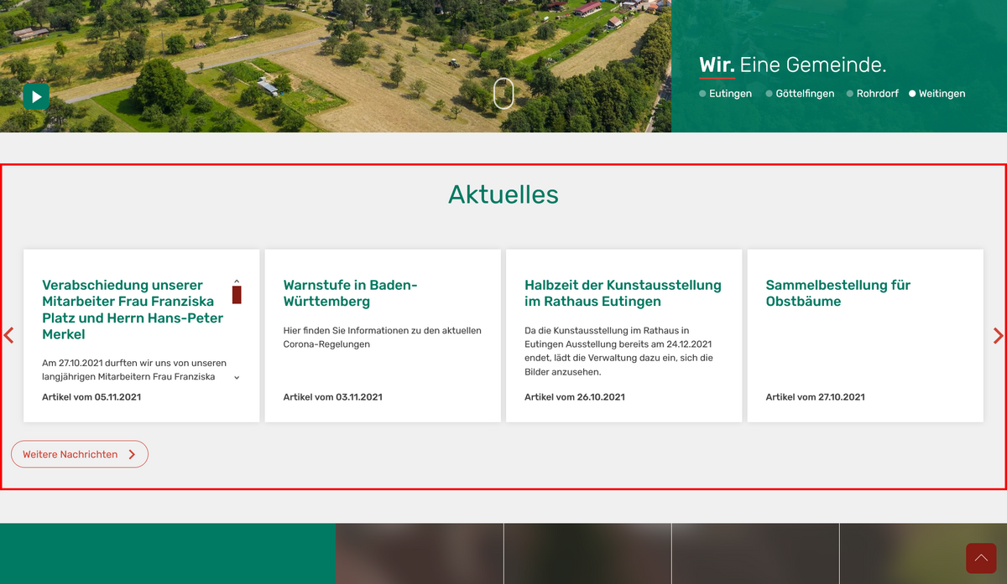Screen dimensions: 1007x584
Task: Click the back-to-top arrow button
Action: 981,558
